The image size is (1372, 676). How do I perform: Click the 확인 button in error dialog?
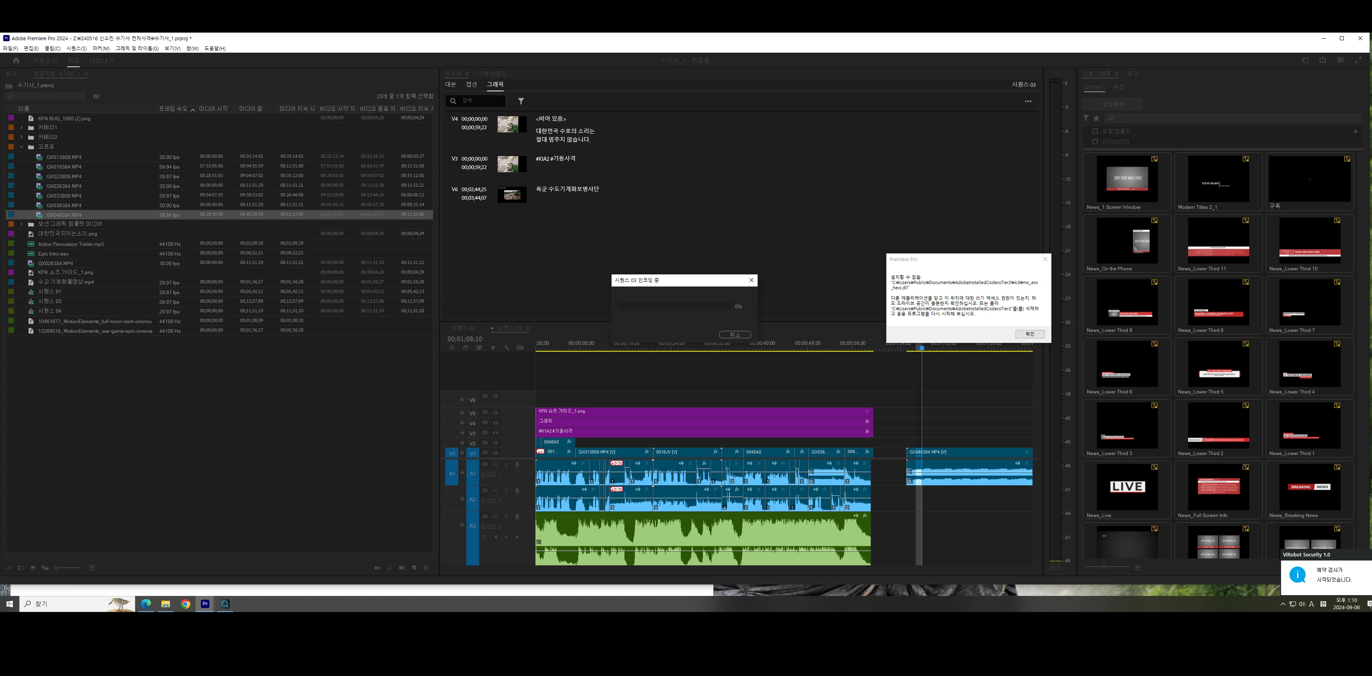tap(1030, 334)
